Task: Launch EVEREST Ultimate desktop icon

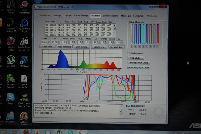Action: [24, 116]
